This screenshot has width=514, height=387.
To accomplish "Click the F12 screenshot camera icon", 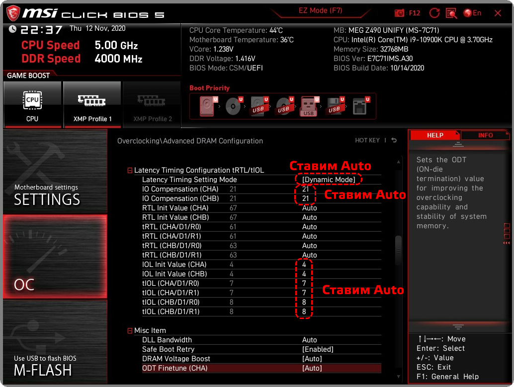I will coord(399,13).
